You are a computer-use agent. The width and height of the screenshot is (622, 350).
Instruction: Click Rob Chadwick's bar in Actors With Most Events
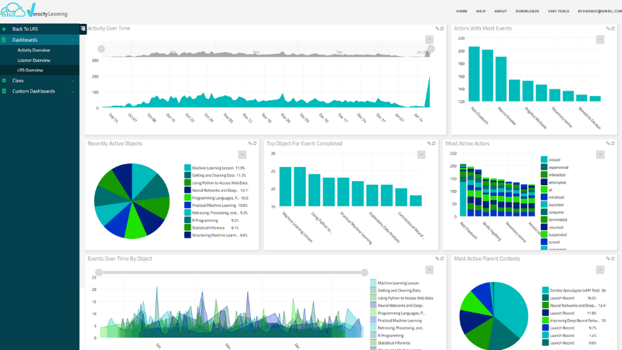tap(474, 74)
